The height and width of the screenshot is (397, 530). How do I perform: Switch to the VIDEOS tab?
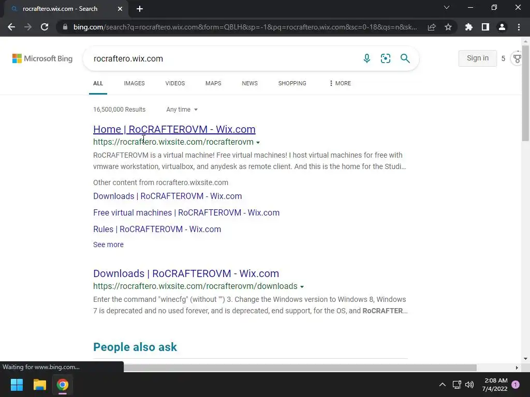point(175,83)
